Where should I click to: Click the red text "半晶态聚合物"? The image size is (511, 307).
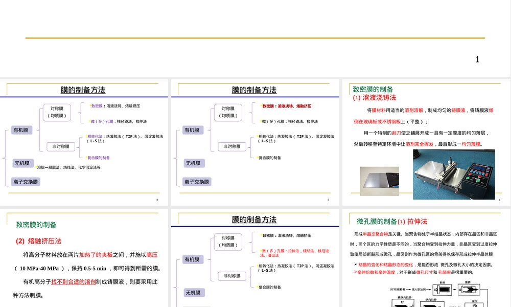[x=375, y=234]
